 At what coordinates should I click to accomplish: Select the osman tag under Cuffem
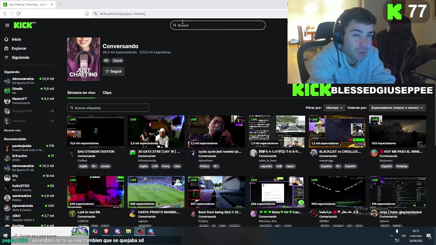105,166
